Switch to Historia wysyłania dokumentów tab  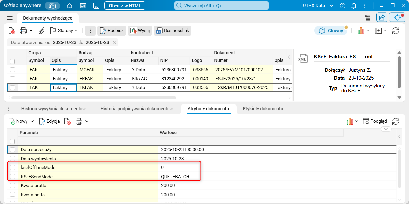click(x=53, y=109)
